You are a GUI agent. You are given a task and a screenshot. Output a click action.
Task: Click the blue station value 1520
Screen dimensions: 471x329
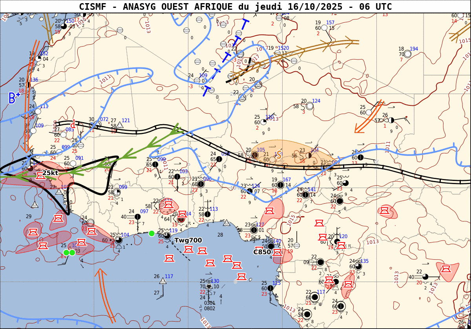(283, 48)
